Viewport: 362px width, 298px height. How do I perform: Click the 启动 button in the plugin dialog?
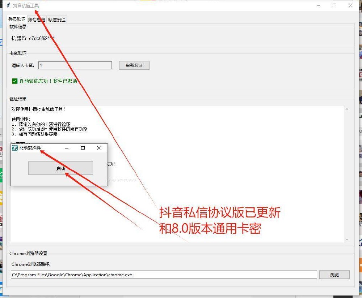coord(60,168)
